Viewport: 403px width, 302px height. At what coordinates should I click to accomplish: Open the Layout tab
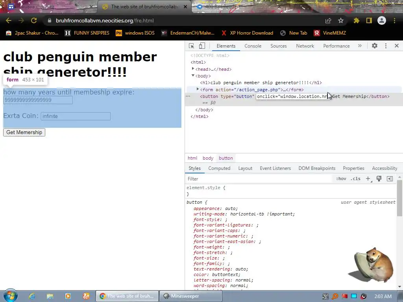tap(245, 168)
